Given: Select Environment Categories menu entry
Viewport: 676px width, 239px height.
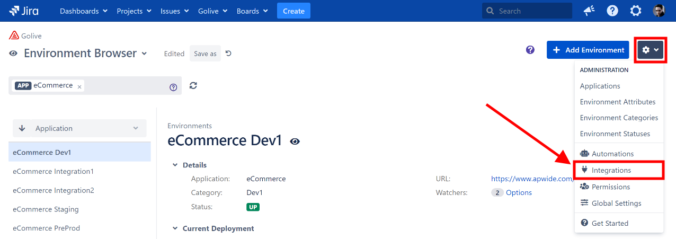Looking at the screenshot, I should coord(619,118).
